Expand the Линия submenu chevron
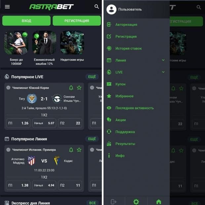Screen dimensions: 205x205 [163, 60]
